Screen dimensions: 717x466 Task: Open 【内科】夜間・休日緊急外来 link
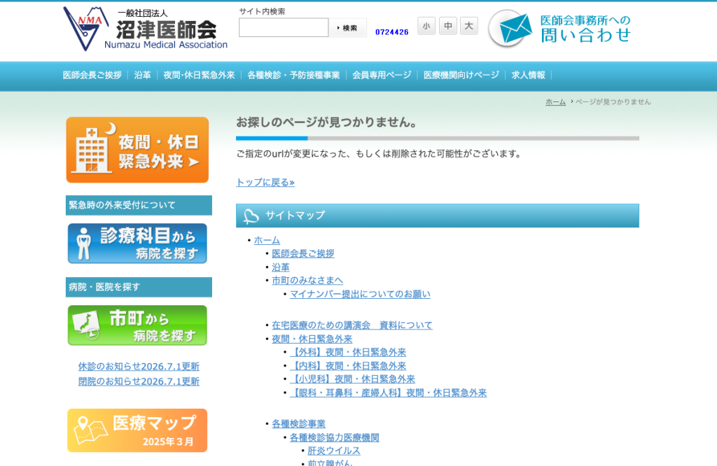[348, 366]
